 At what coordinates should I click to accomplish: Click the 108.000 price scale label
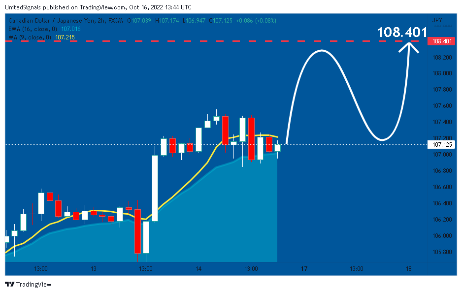point(442,73)
